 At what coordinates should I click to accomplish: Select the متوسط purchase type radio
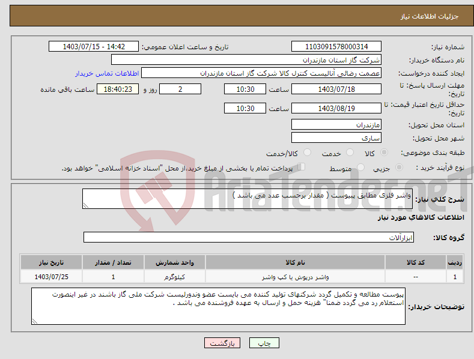point(360,167)
